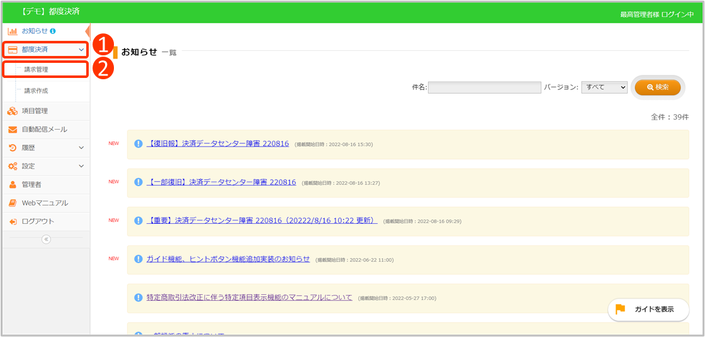705x337 pixels.
Task: Expand the 設定 menu chevron
Action: pos(81,166)
